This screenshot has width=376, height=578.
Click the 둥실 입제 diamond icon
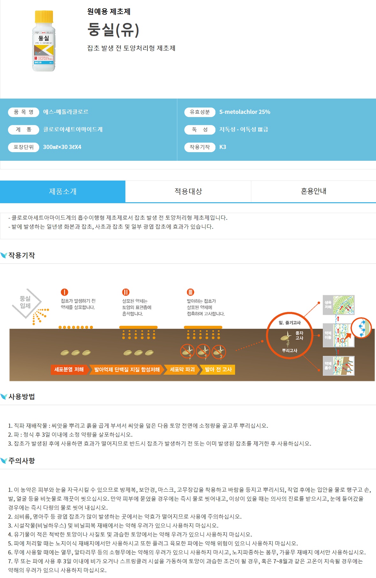26,303
